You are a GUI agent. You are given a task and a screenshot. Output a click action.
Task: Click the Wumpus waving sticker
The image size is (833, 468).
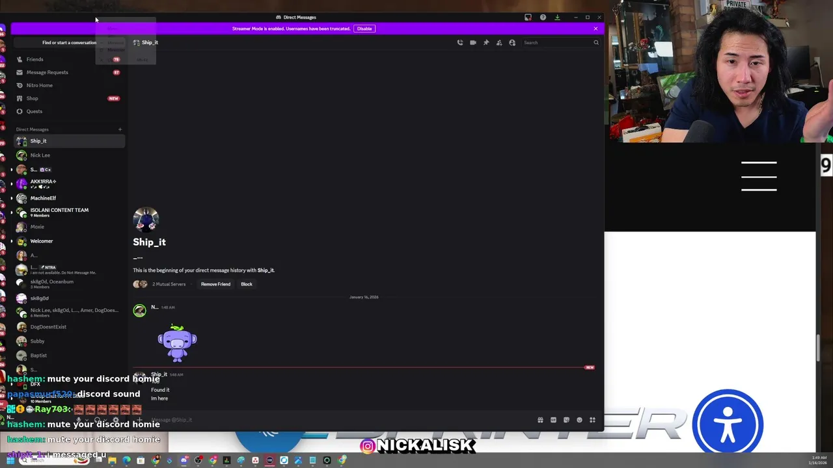(177, 343)
